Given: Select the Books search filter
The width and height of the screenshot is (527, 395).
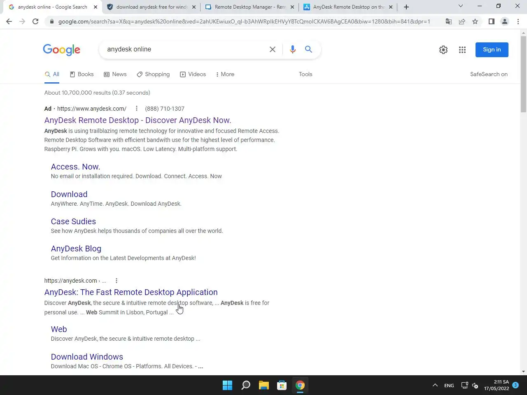Looking at the screenshot, I should (82, 74).
